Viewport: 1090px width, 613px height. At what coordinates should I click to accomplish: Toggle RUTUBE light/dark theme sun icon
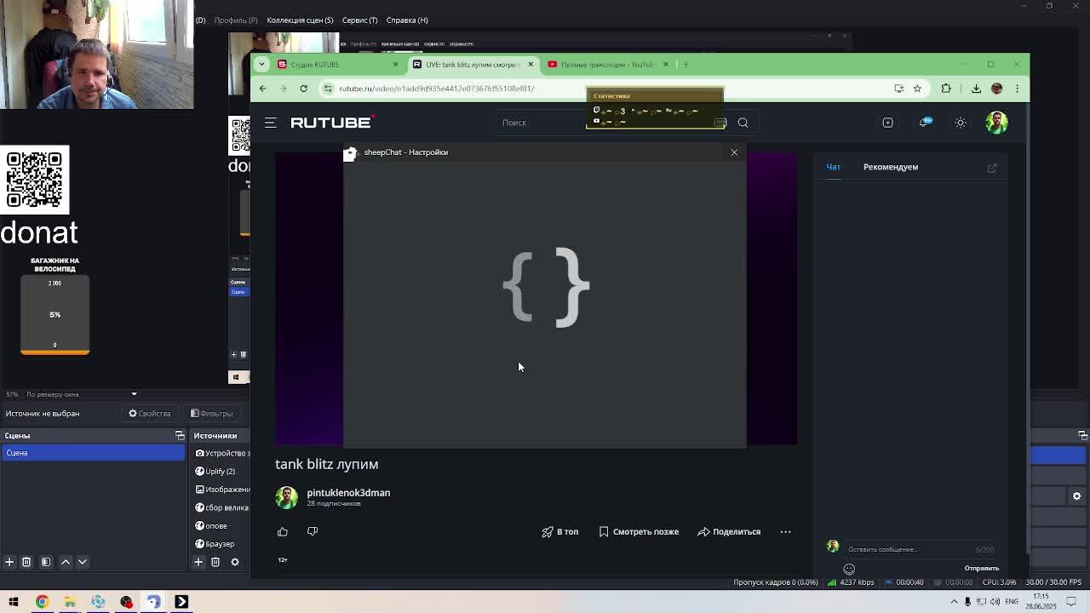pyautogui.click(x=961, y=123)
